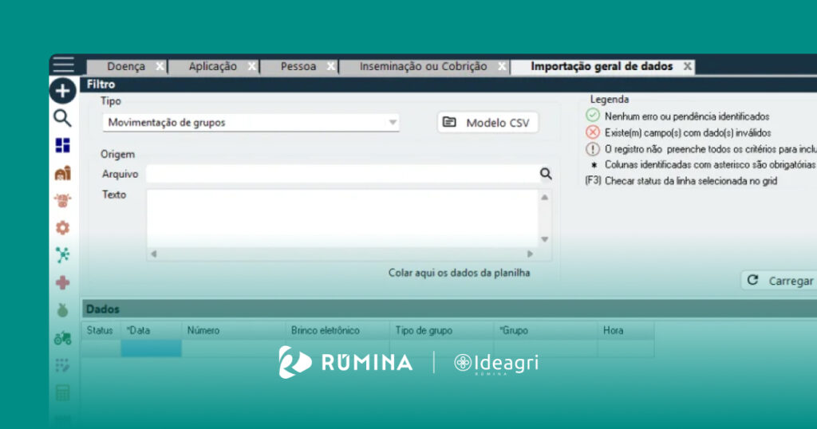This screenshot has height=429, width=817.
Task: Select the green tractor icon
Action: (62, 337)
